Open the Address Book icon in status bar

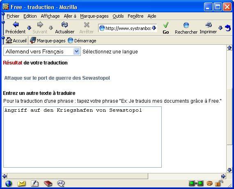point(48,184)
